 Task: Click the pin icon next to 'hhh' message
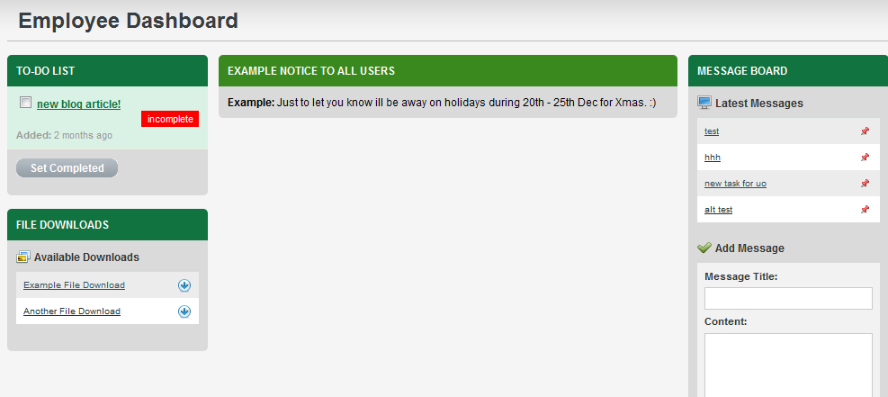click(x=865, y=157)
